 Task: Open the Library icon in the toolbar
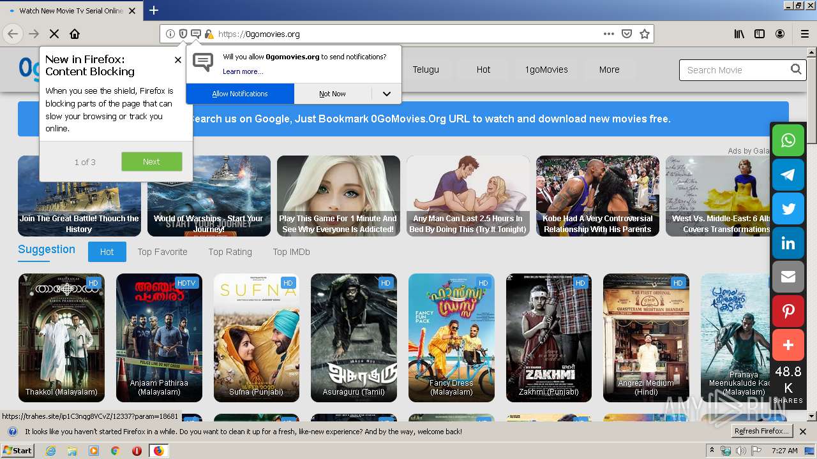pos(739,34)
